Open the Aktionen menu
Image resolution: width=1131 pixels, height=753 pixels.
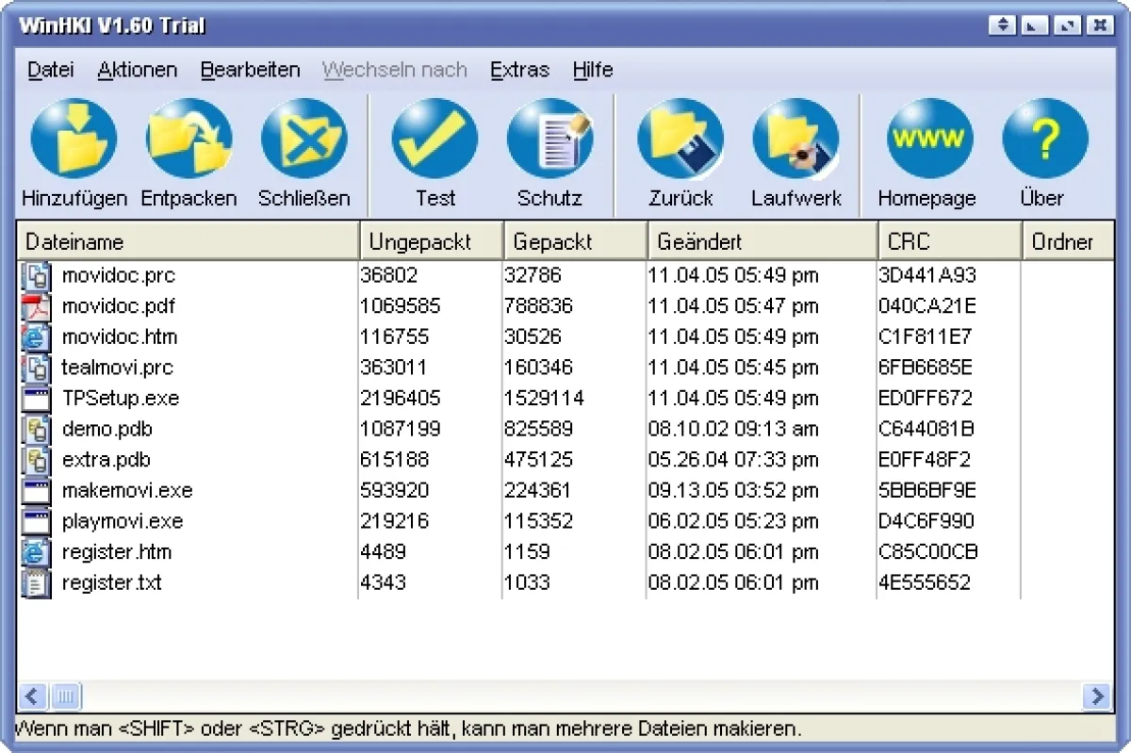click(137, 70)
